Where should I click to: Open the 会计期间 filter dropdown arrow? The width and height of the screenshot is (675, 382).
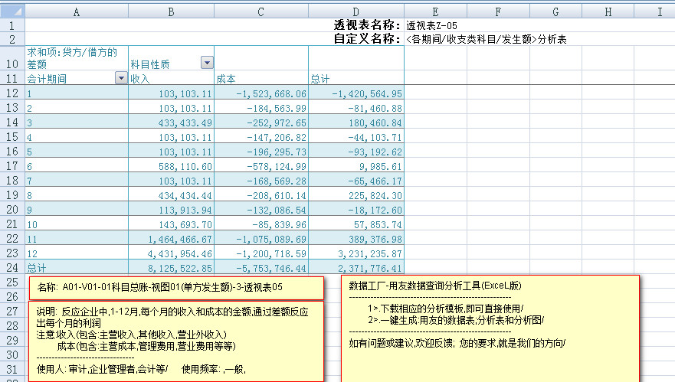120,78
